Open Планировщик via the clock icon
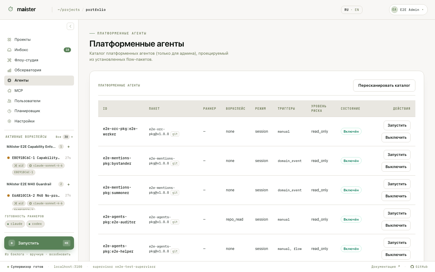The height and width of the screenshot is (272, 435). pos(9,111)
